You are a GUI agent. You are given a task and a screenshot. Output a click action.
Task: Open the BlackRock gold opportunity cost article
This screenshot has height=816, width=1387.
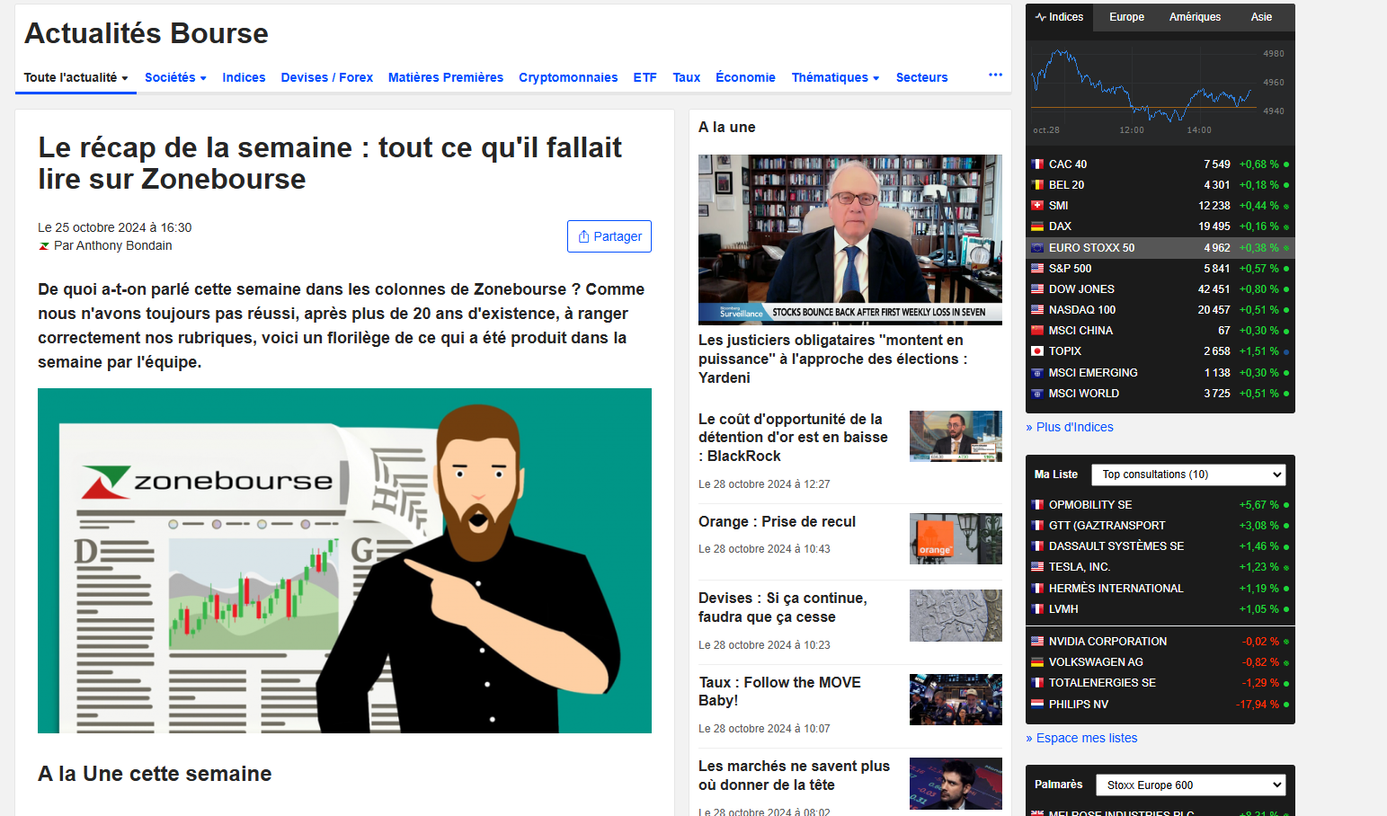point(793,438)
